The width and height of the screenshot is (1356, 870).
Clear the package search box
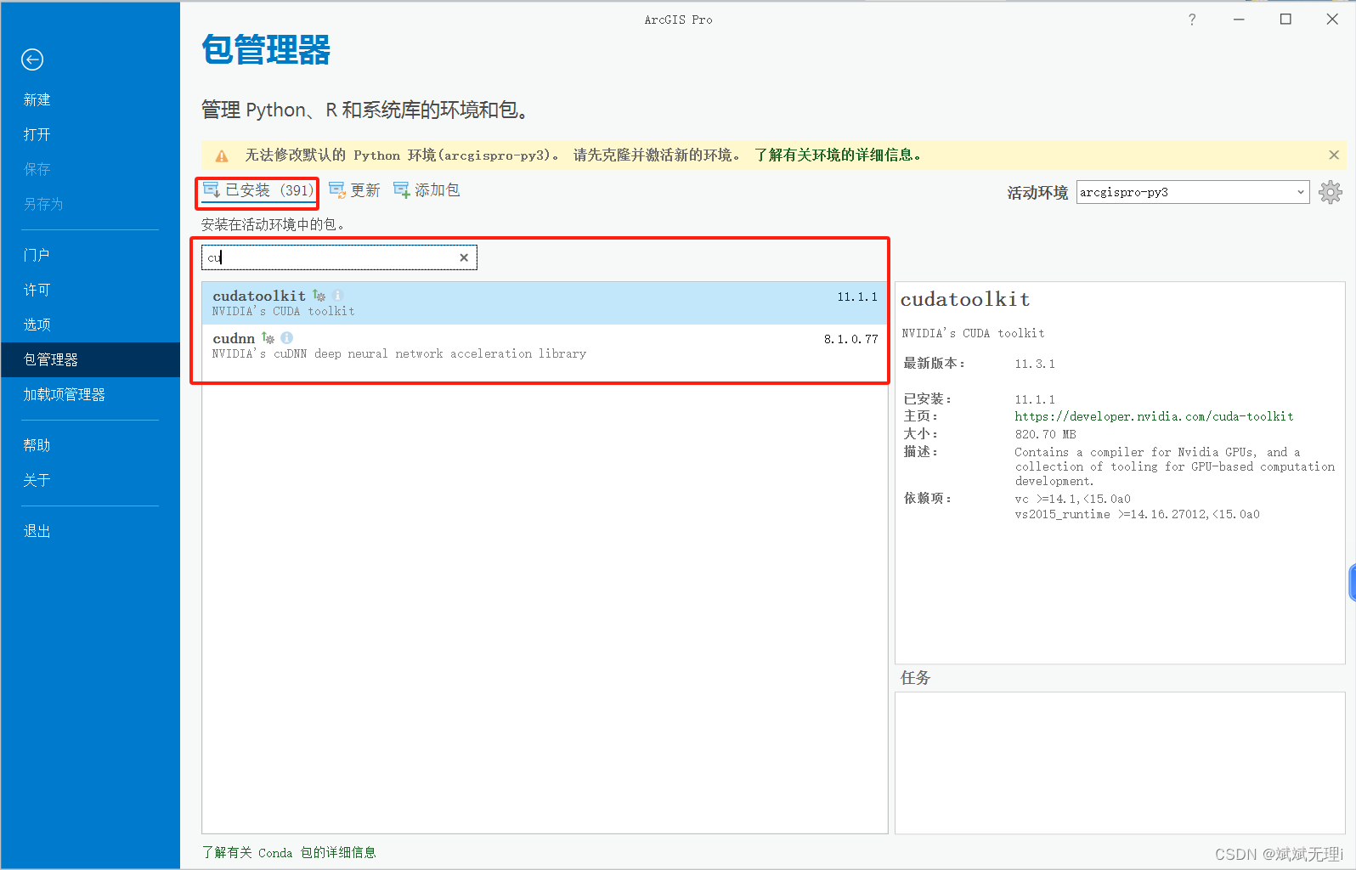[464, 257]
